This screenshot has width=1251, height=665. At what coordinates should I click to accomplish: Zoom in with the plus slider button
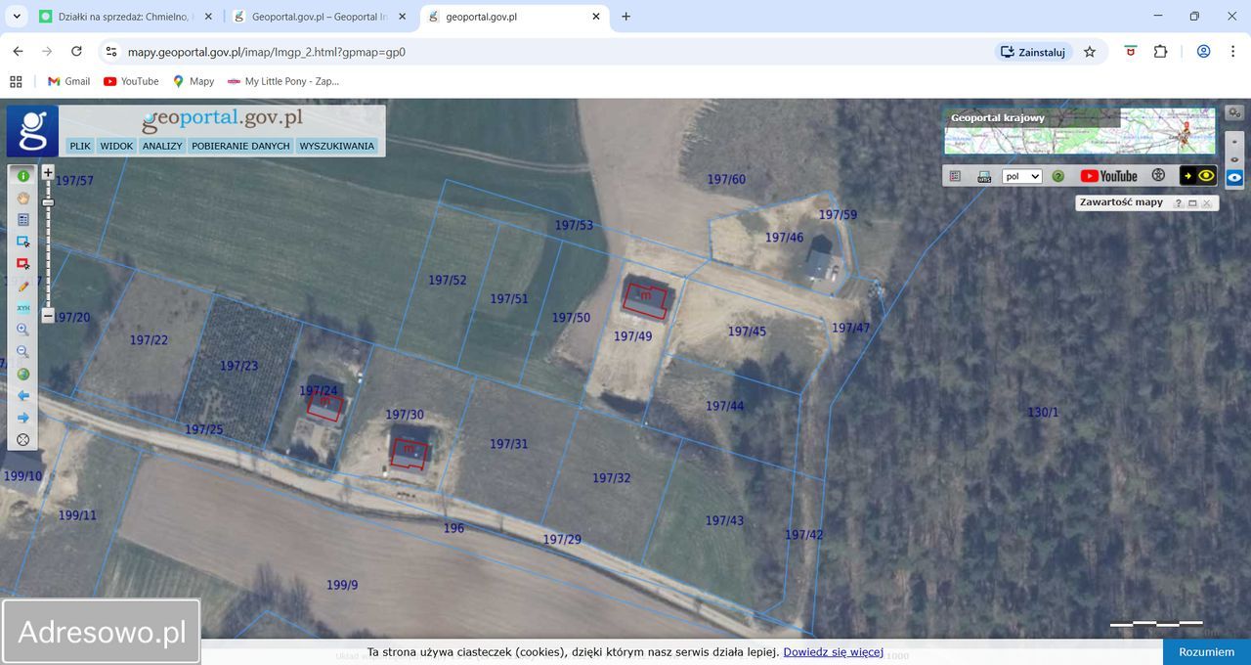pyautogui.click(x=48, y=172)
